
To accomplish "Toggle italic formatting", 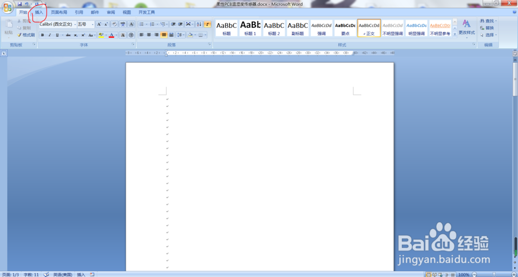I will (x=50, y=35).
